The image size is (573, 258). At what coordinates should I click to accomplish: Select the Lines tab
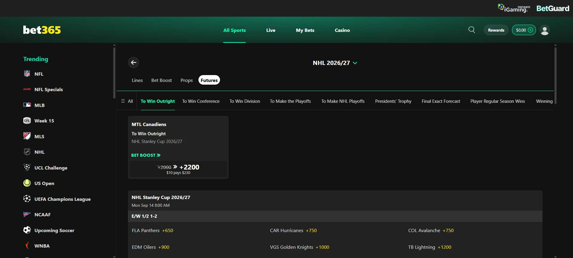(x=137, y=80)
